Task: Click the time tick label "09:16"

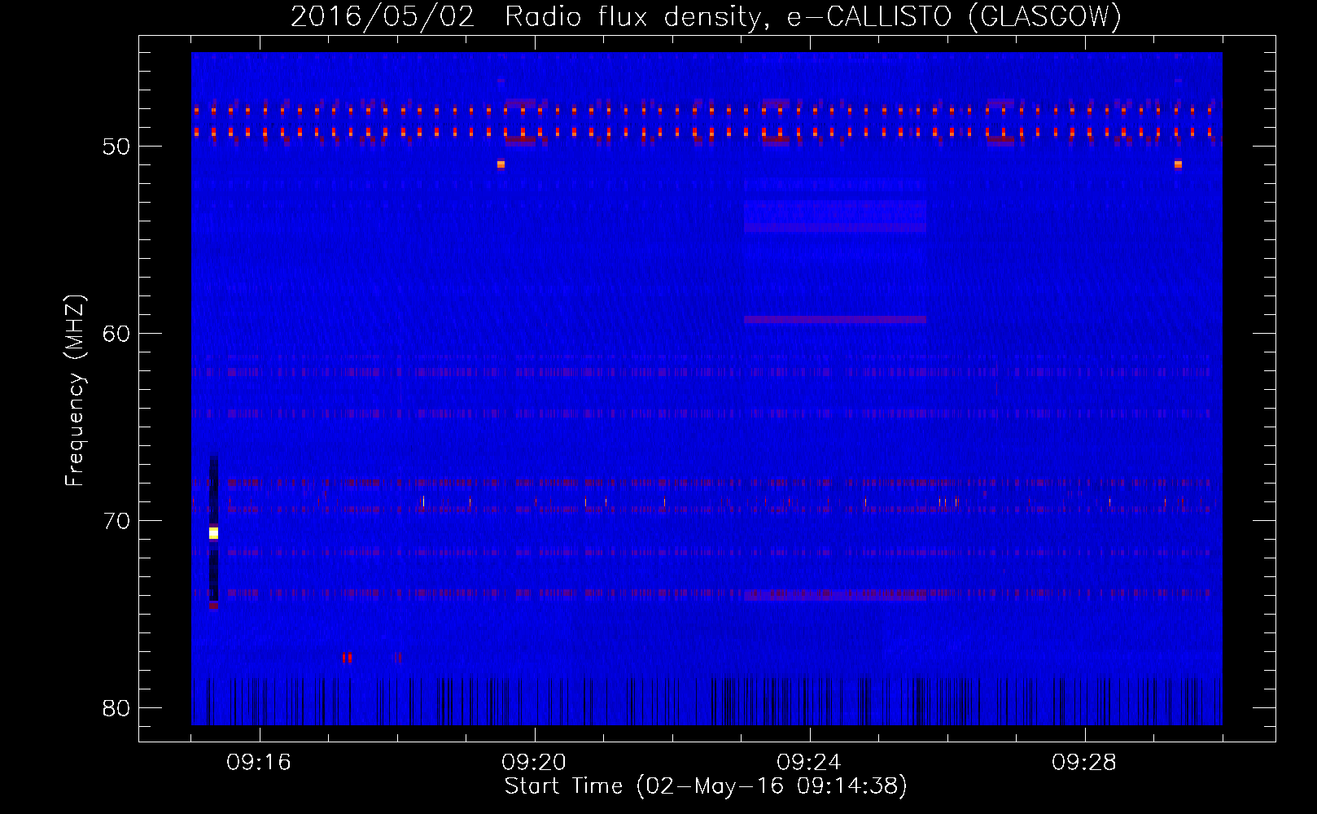Action: pos(259,763)
